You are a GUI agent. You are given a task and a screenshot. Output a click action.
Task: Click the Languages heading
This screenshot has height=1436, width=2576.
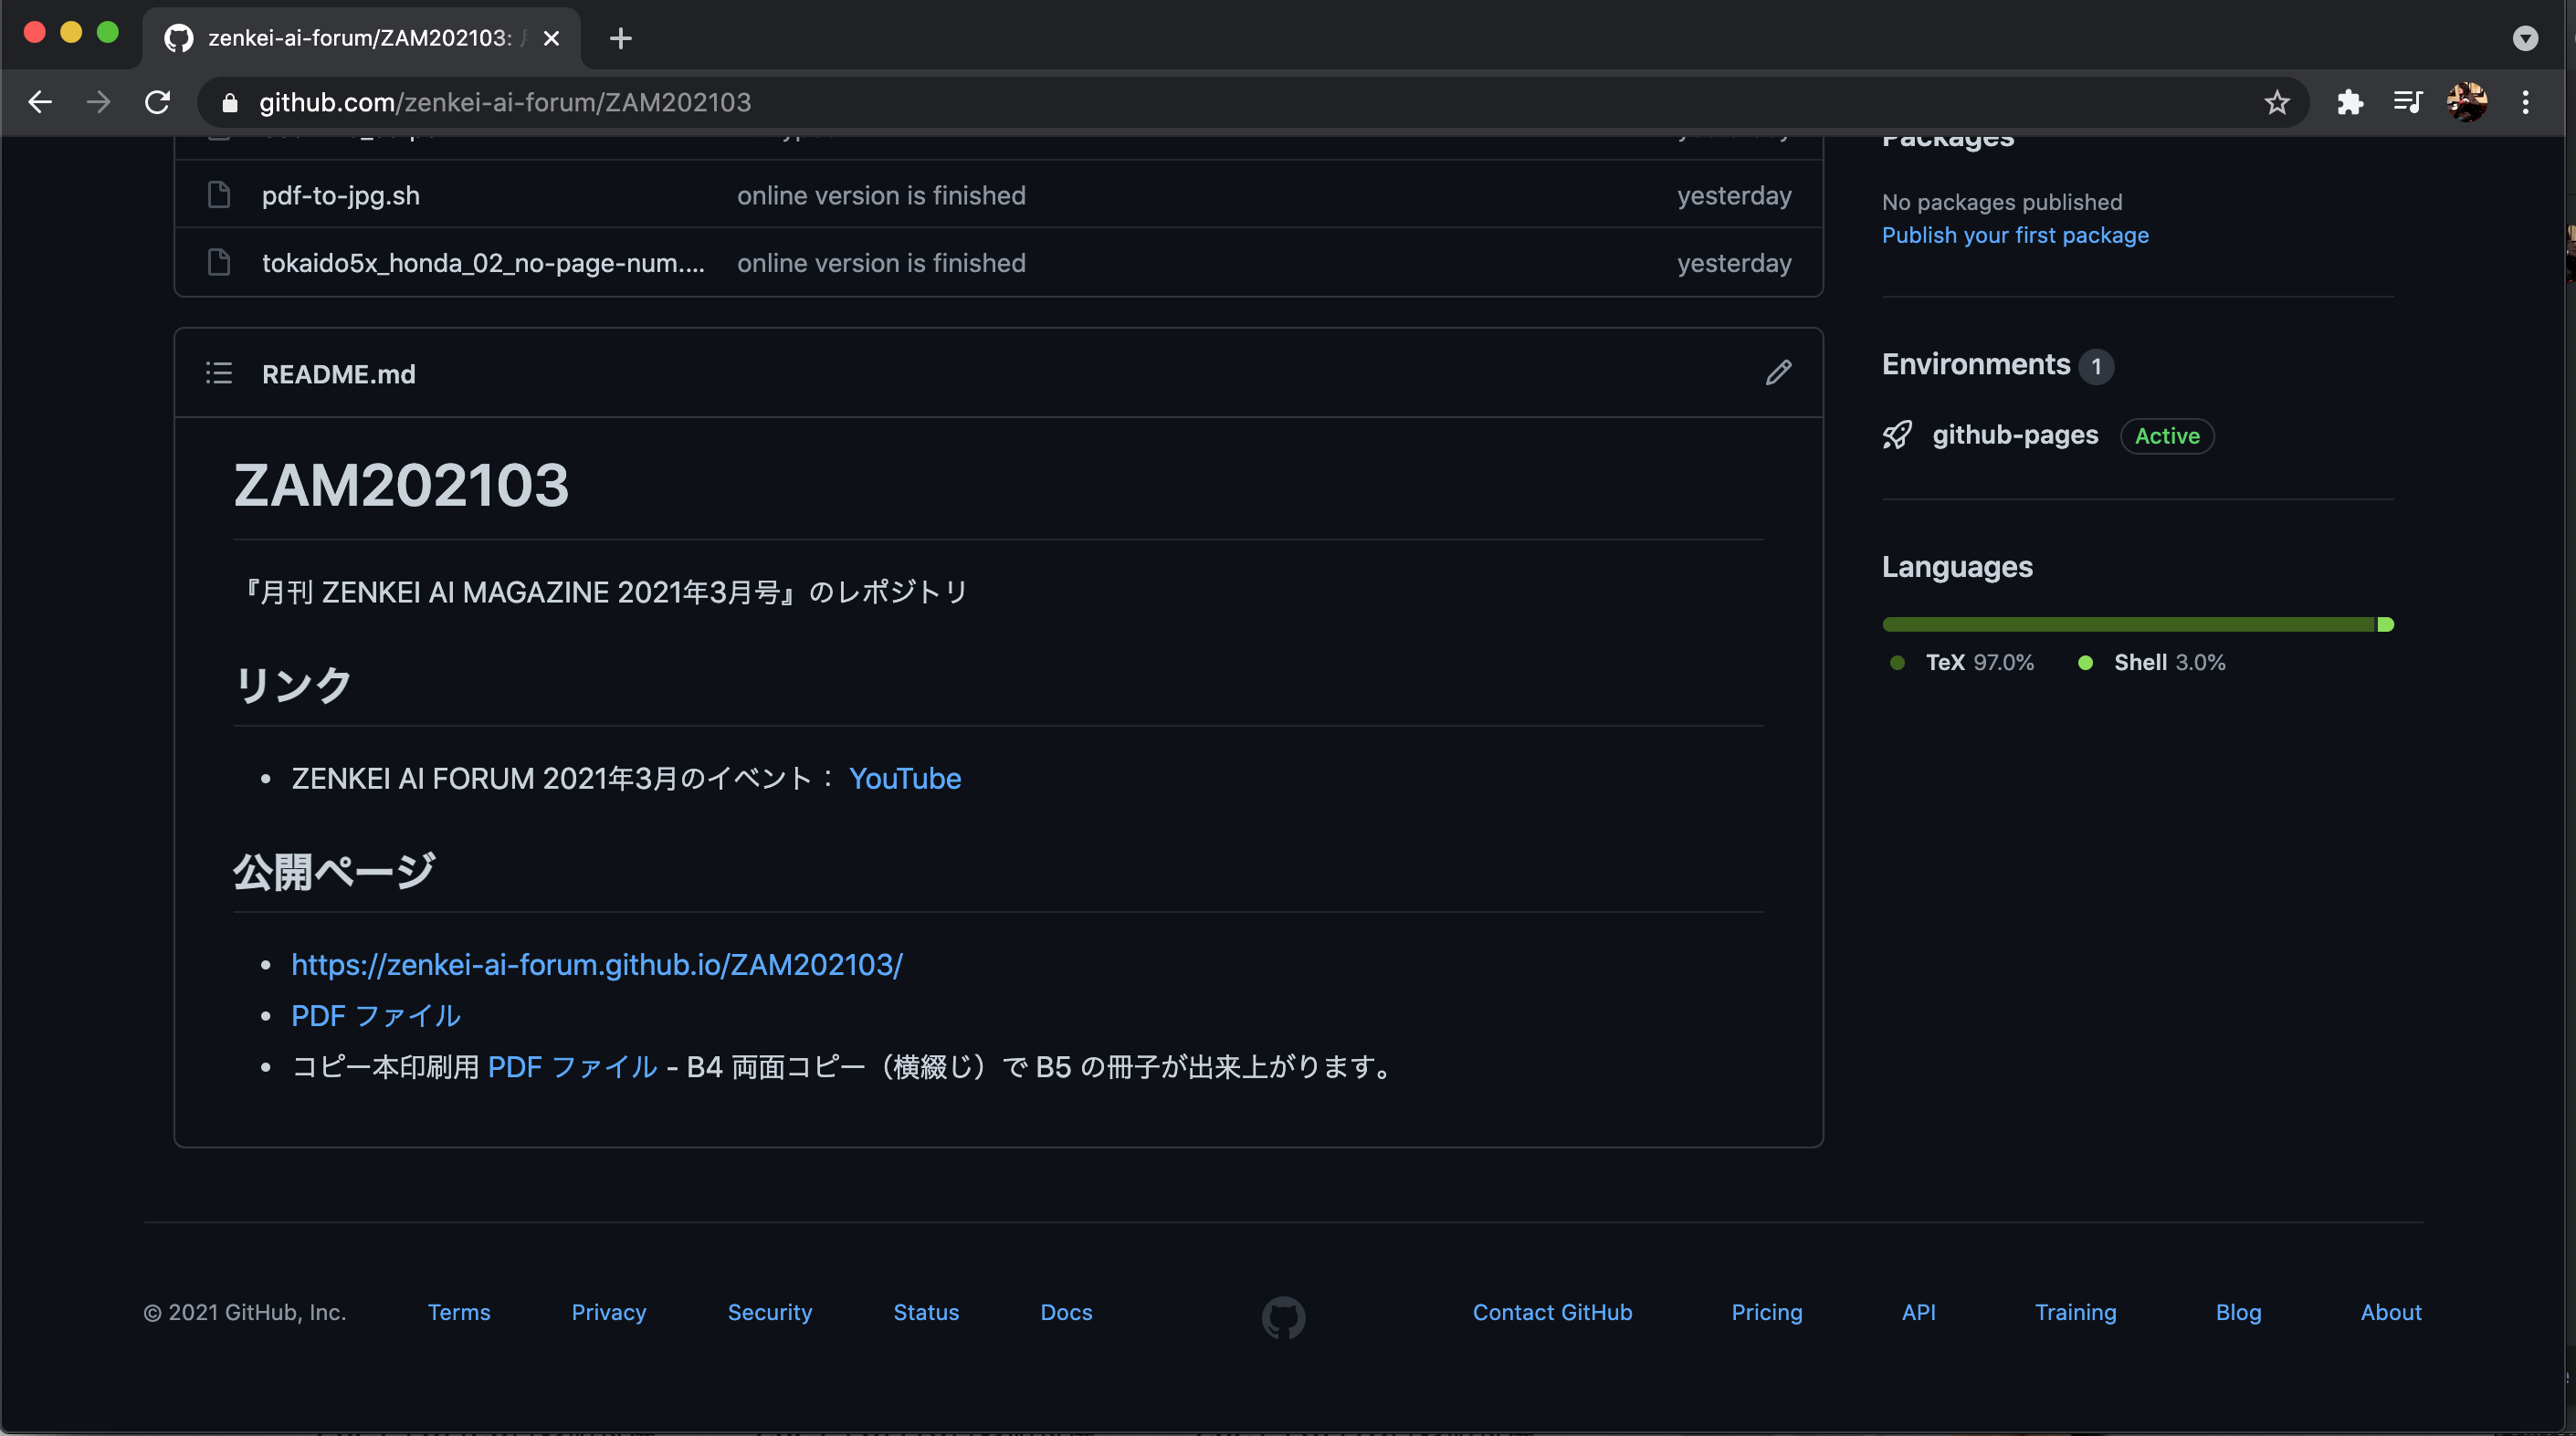(1957, 567)
